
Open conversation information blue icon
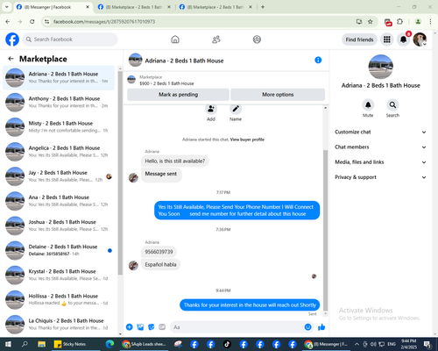(x=318, y=61)
